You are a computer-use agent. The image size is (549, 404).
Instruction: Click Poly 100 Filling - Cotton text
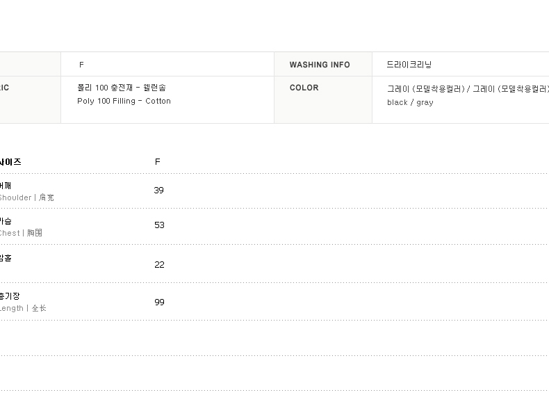pos(124,101)
